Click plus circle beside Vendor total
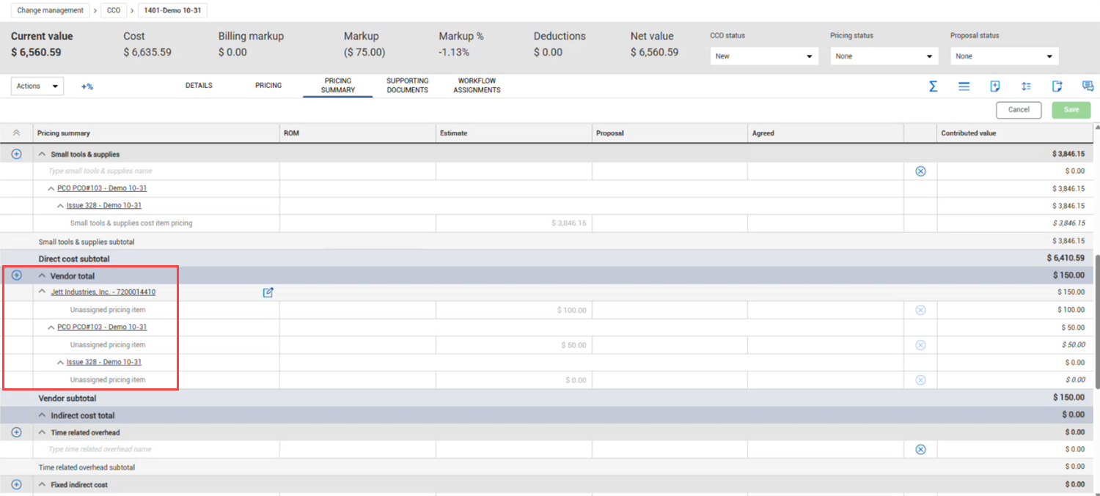 point(17,275)
